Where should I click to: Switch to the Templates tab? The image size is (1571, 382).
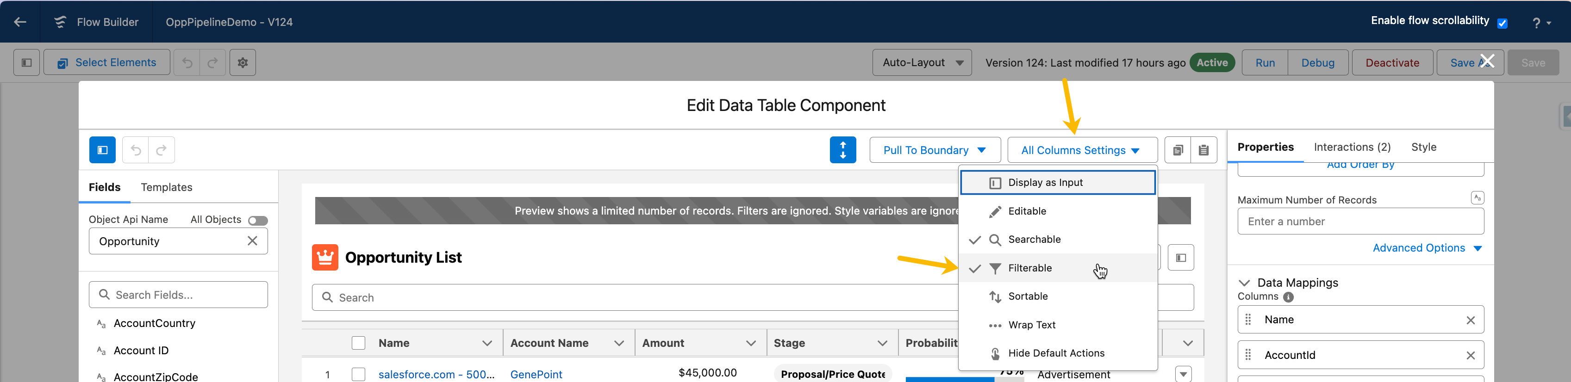167,187
